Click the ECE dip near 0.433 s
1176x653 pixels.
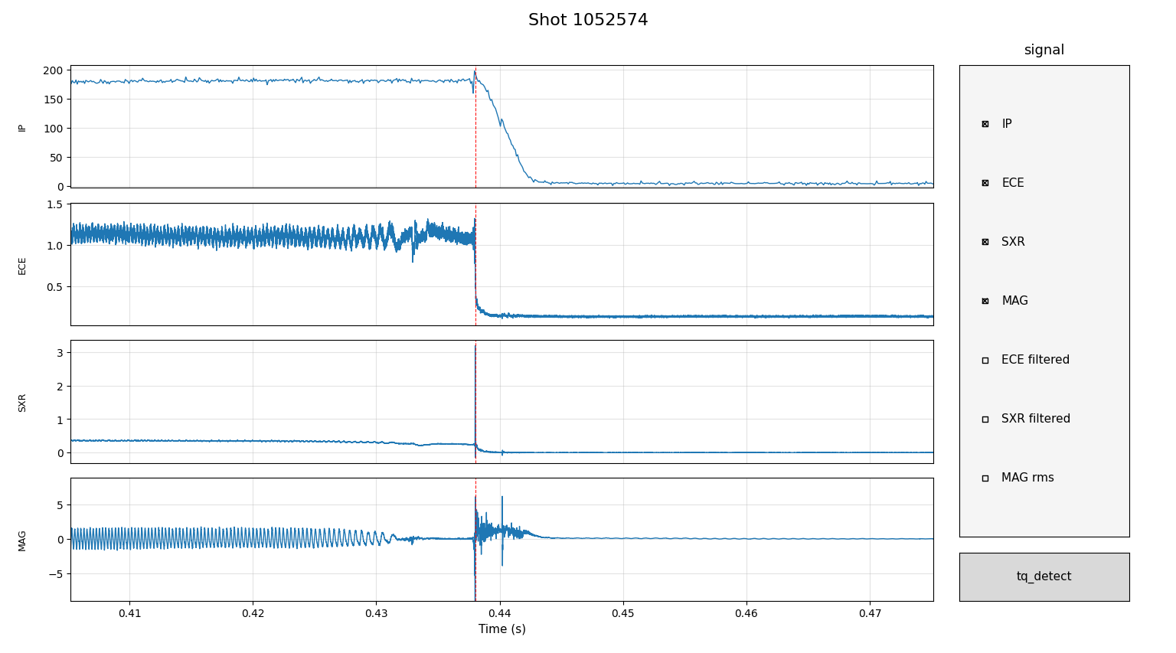[x=413, y=259]
